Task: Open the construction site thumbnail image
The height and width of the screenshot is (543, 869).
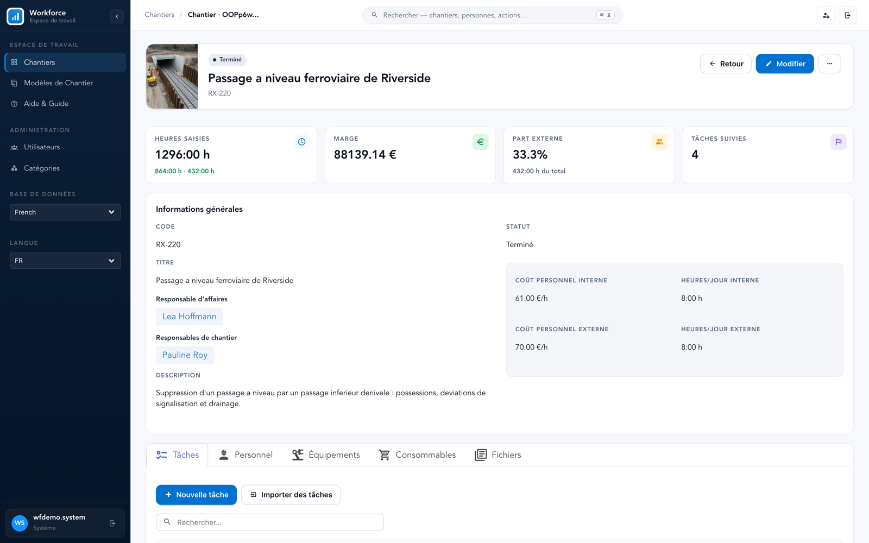Action: click(x=172, y=77)
